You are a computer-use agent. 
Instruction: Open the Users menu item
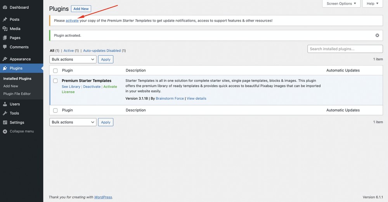click(15, 104)
